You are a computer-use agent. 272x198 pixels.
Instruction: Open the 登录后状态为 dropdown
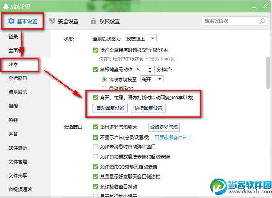pyautogui.click(x=141, y=38)
